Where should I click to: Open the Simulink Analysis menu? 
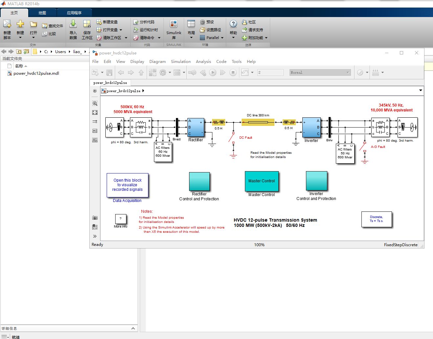204,62
